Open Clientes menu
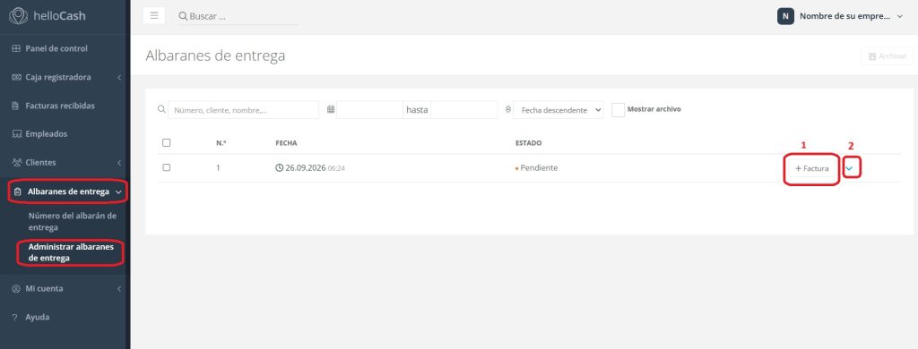This screenshot has width=918, height=349. 40,163
